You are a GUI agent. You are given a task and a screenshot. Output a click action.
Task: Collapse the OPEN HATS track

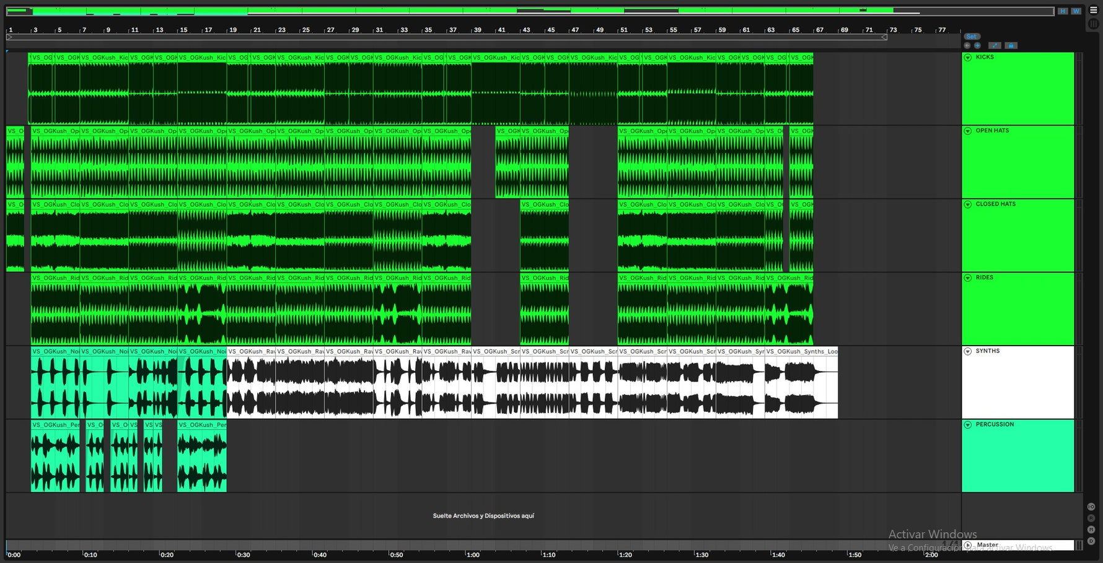pos(968,131)
